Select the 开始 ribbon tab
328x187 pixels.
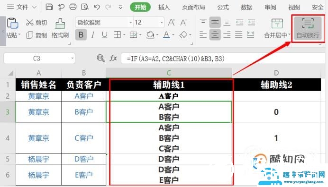pyautogui.click(x=140, y=7)
